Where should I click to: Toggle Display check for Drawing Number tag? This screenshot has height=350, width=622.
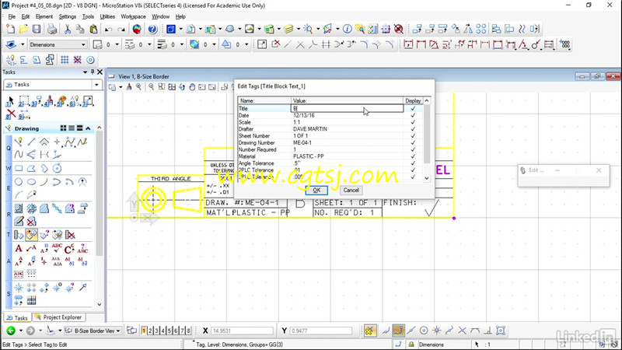click(x=413, y=142)
